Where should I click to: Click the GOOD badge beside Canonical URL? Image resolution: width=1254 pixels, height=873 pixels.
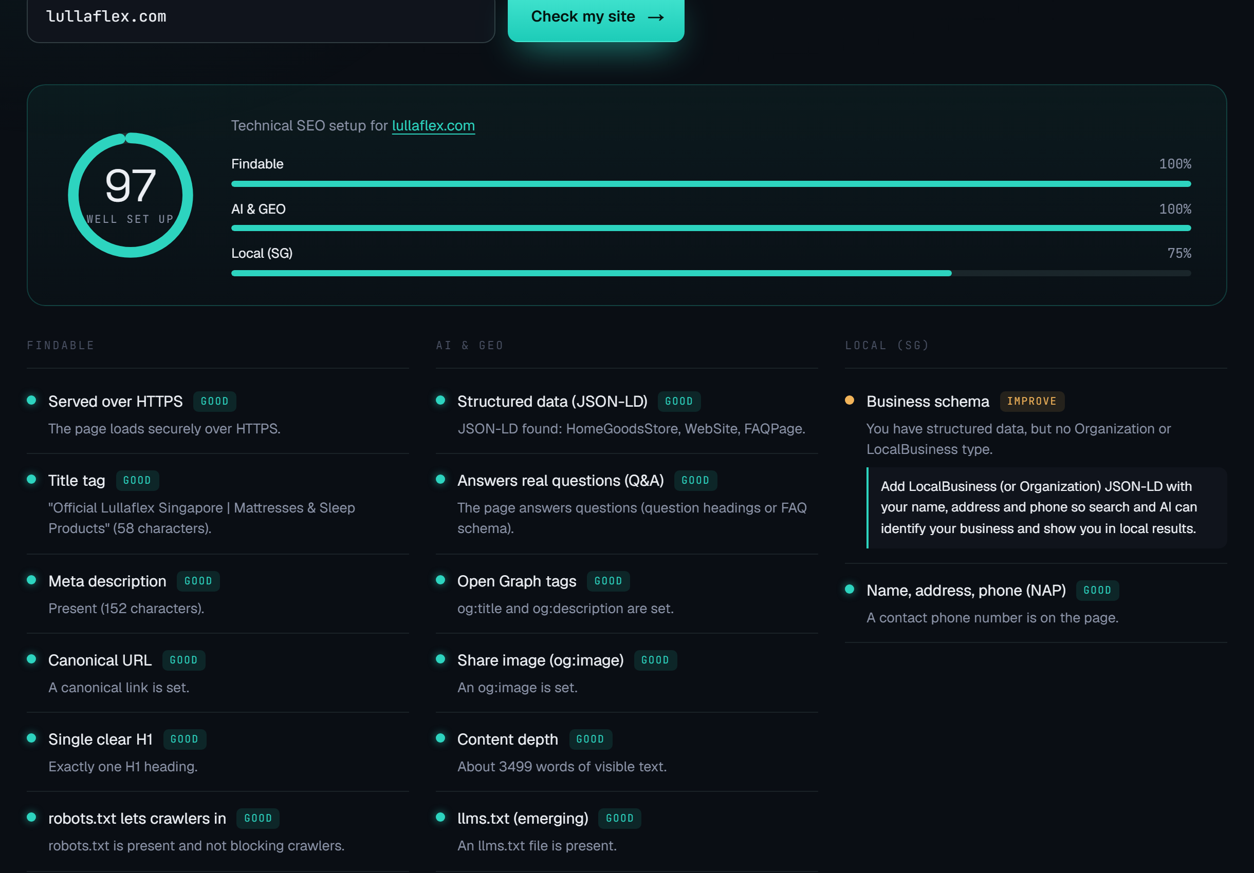183,660
